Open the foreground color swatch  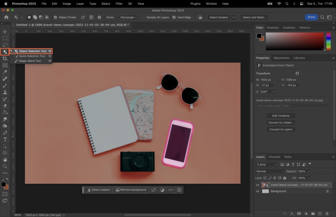tap(4, 185)
